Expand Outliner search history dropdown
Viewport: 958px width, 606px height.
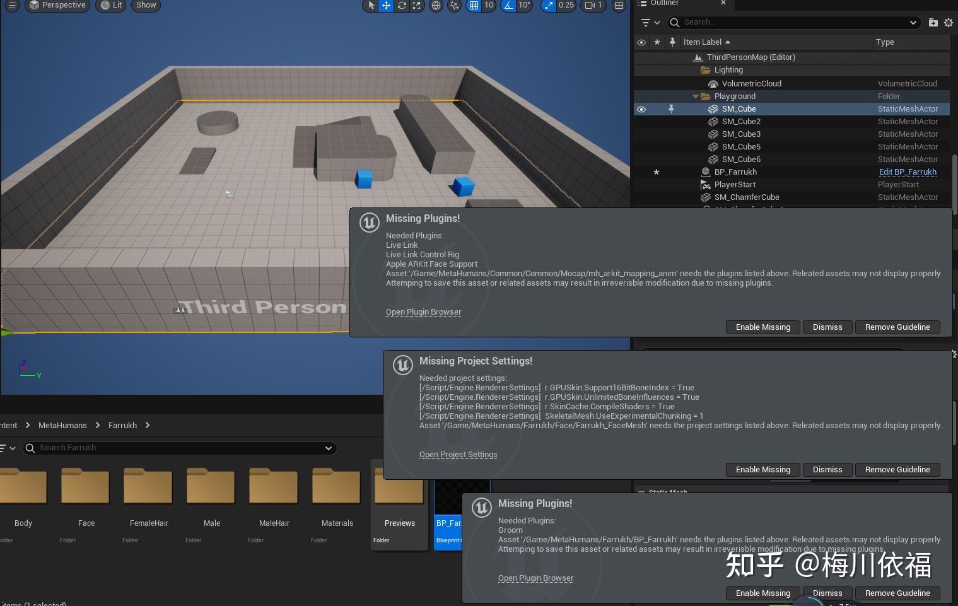tap(913, 22)
